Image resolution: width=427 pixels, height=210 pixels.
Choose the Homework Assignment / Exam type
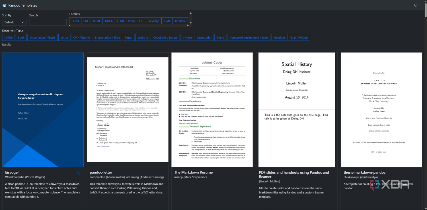[x=249, y=37]
